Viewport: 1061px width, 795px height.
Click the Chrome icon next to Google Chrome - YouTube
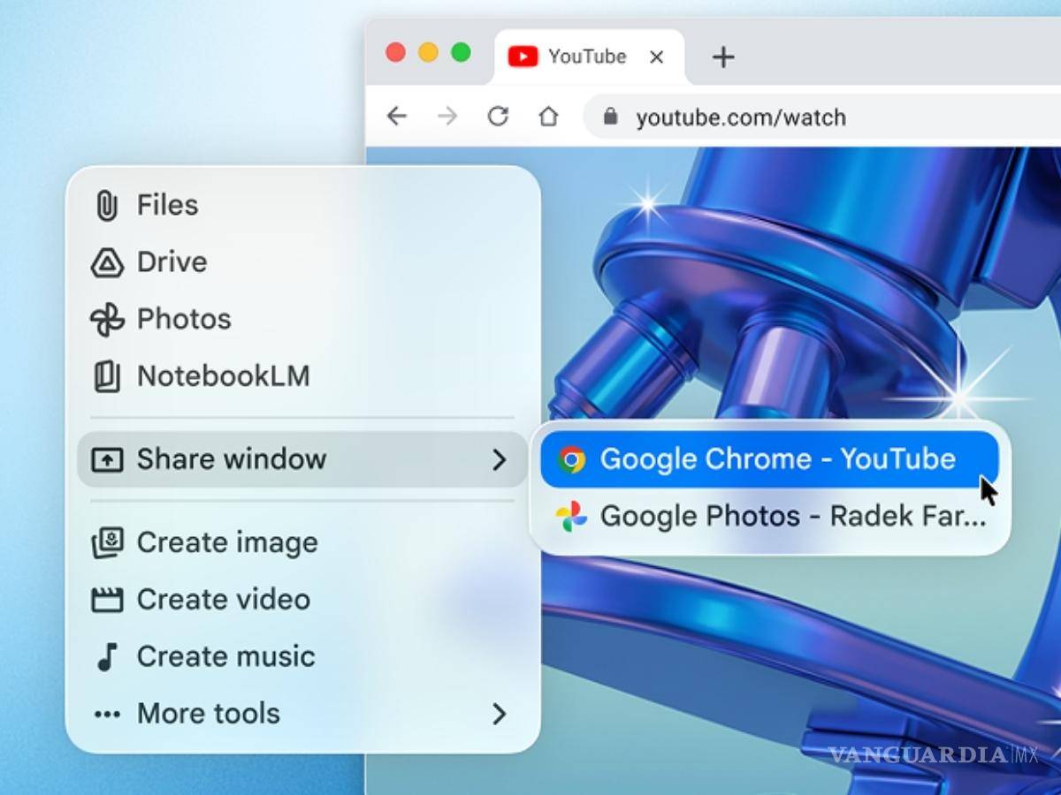[x=573, y=458]
